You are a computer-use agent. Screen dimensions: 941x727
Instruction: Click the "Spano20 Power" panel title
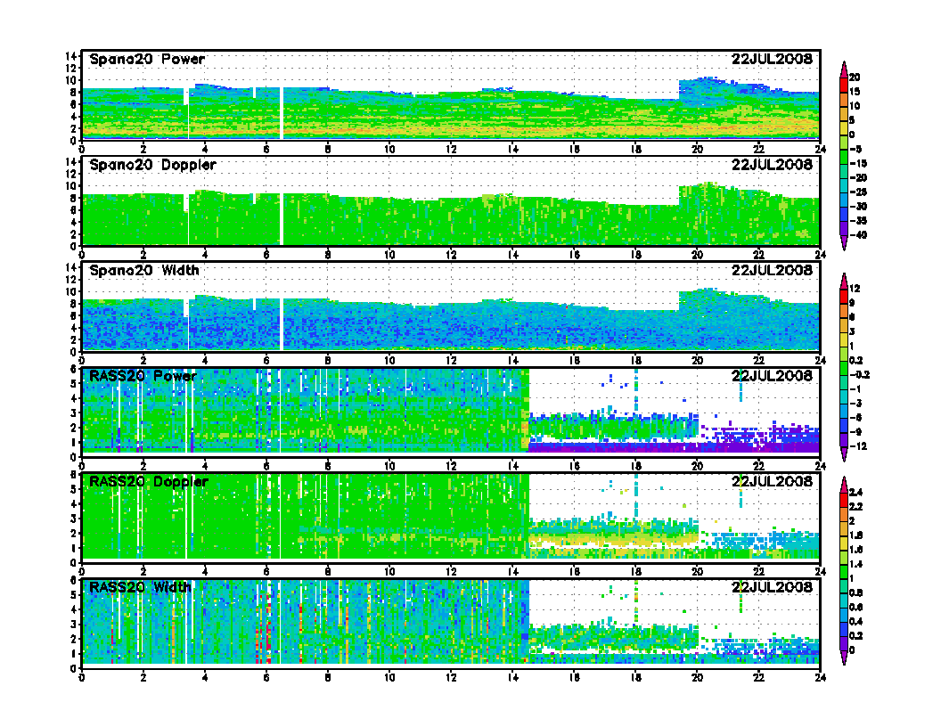coord(147,60)
